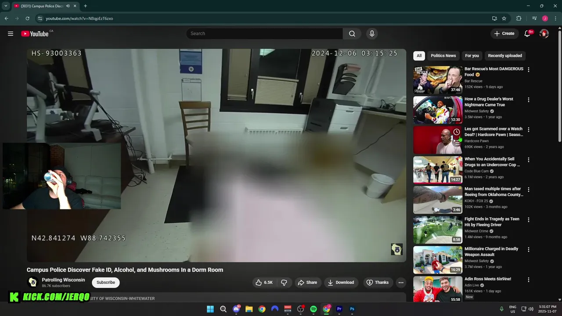This screenshot has width=562, height=316.
Task: Open the Windows Start menu
Action: 210,309
